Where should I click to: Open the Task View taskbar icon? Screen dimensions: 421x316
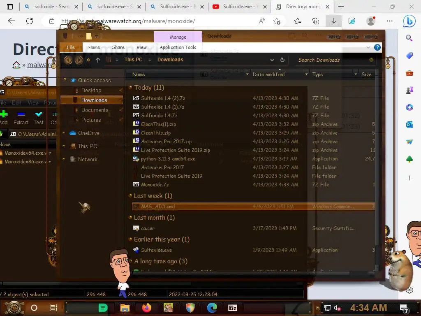(x=54, y=308)
